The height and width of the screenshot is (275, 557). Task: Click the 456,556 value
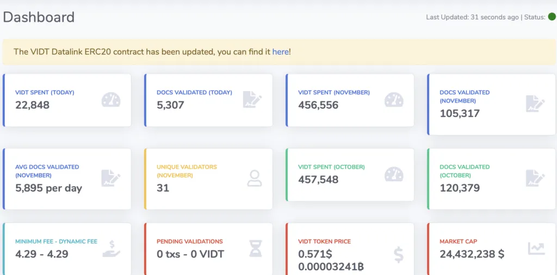click(x=318, y=105)
